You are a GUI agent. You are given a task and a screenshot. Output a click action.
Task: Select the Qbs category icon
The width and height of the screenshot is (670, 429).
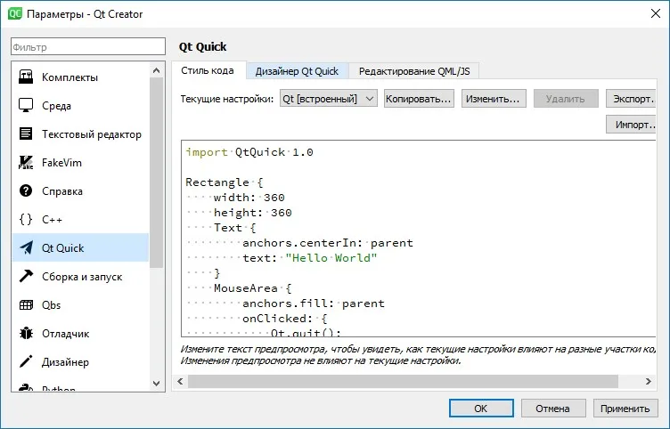point(26,304)
